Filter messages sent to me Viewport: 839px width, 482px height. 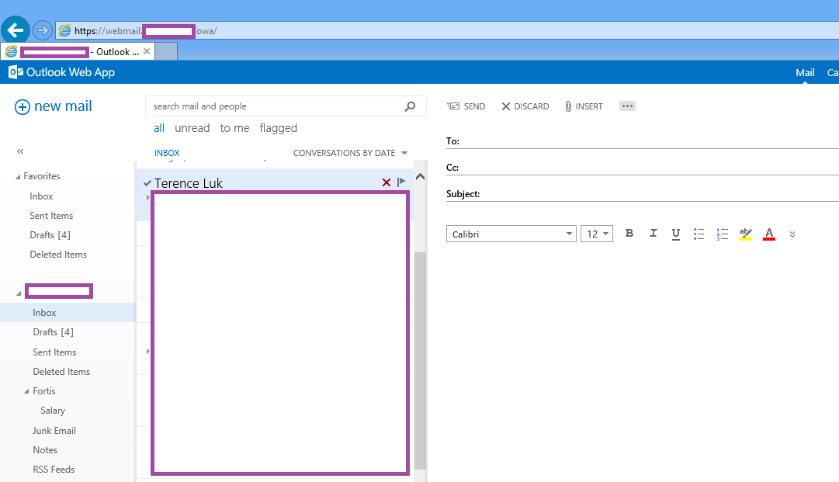pos(234,128)
